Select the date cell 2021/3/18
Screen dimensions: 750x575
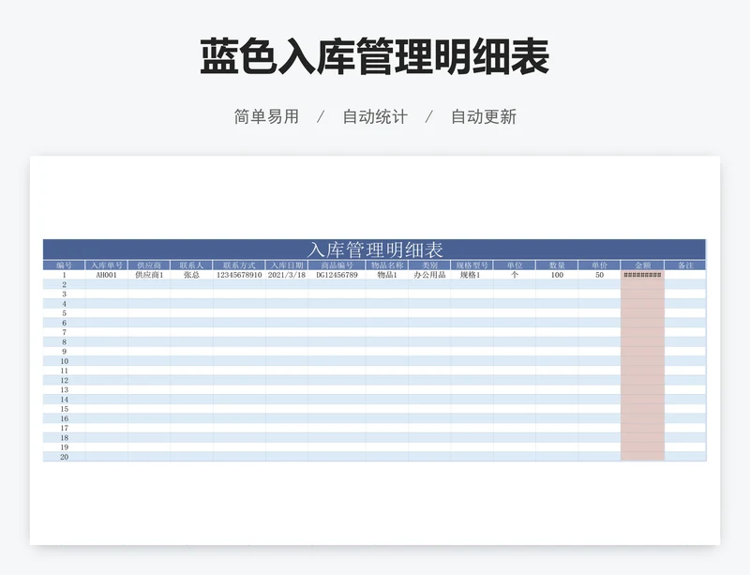[287, 276]
